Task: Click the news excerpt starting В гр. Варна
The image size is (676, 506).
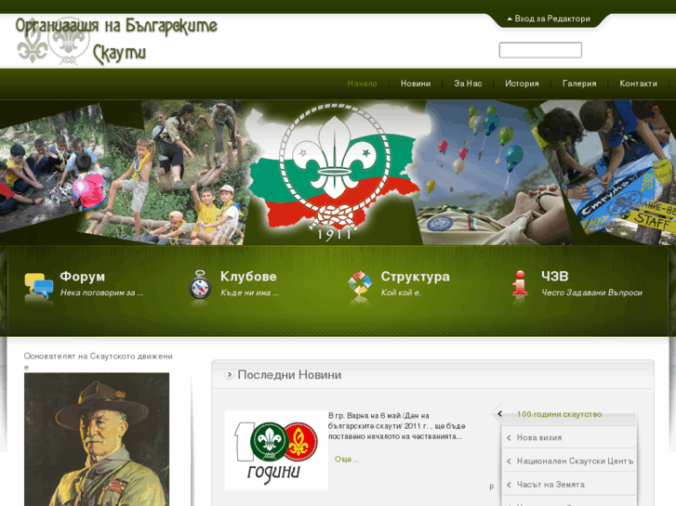Action: (x=397, y=426)
